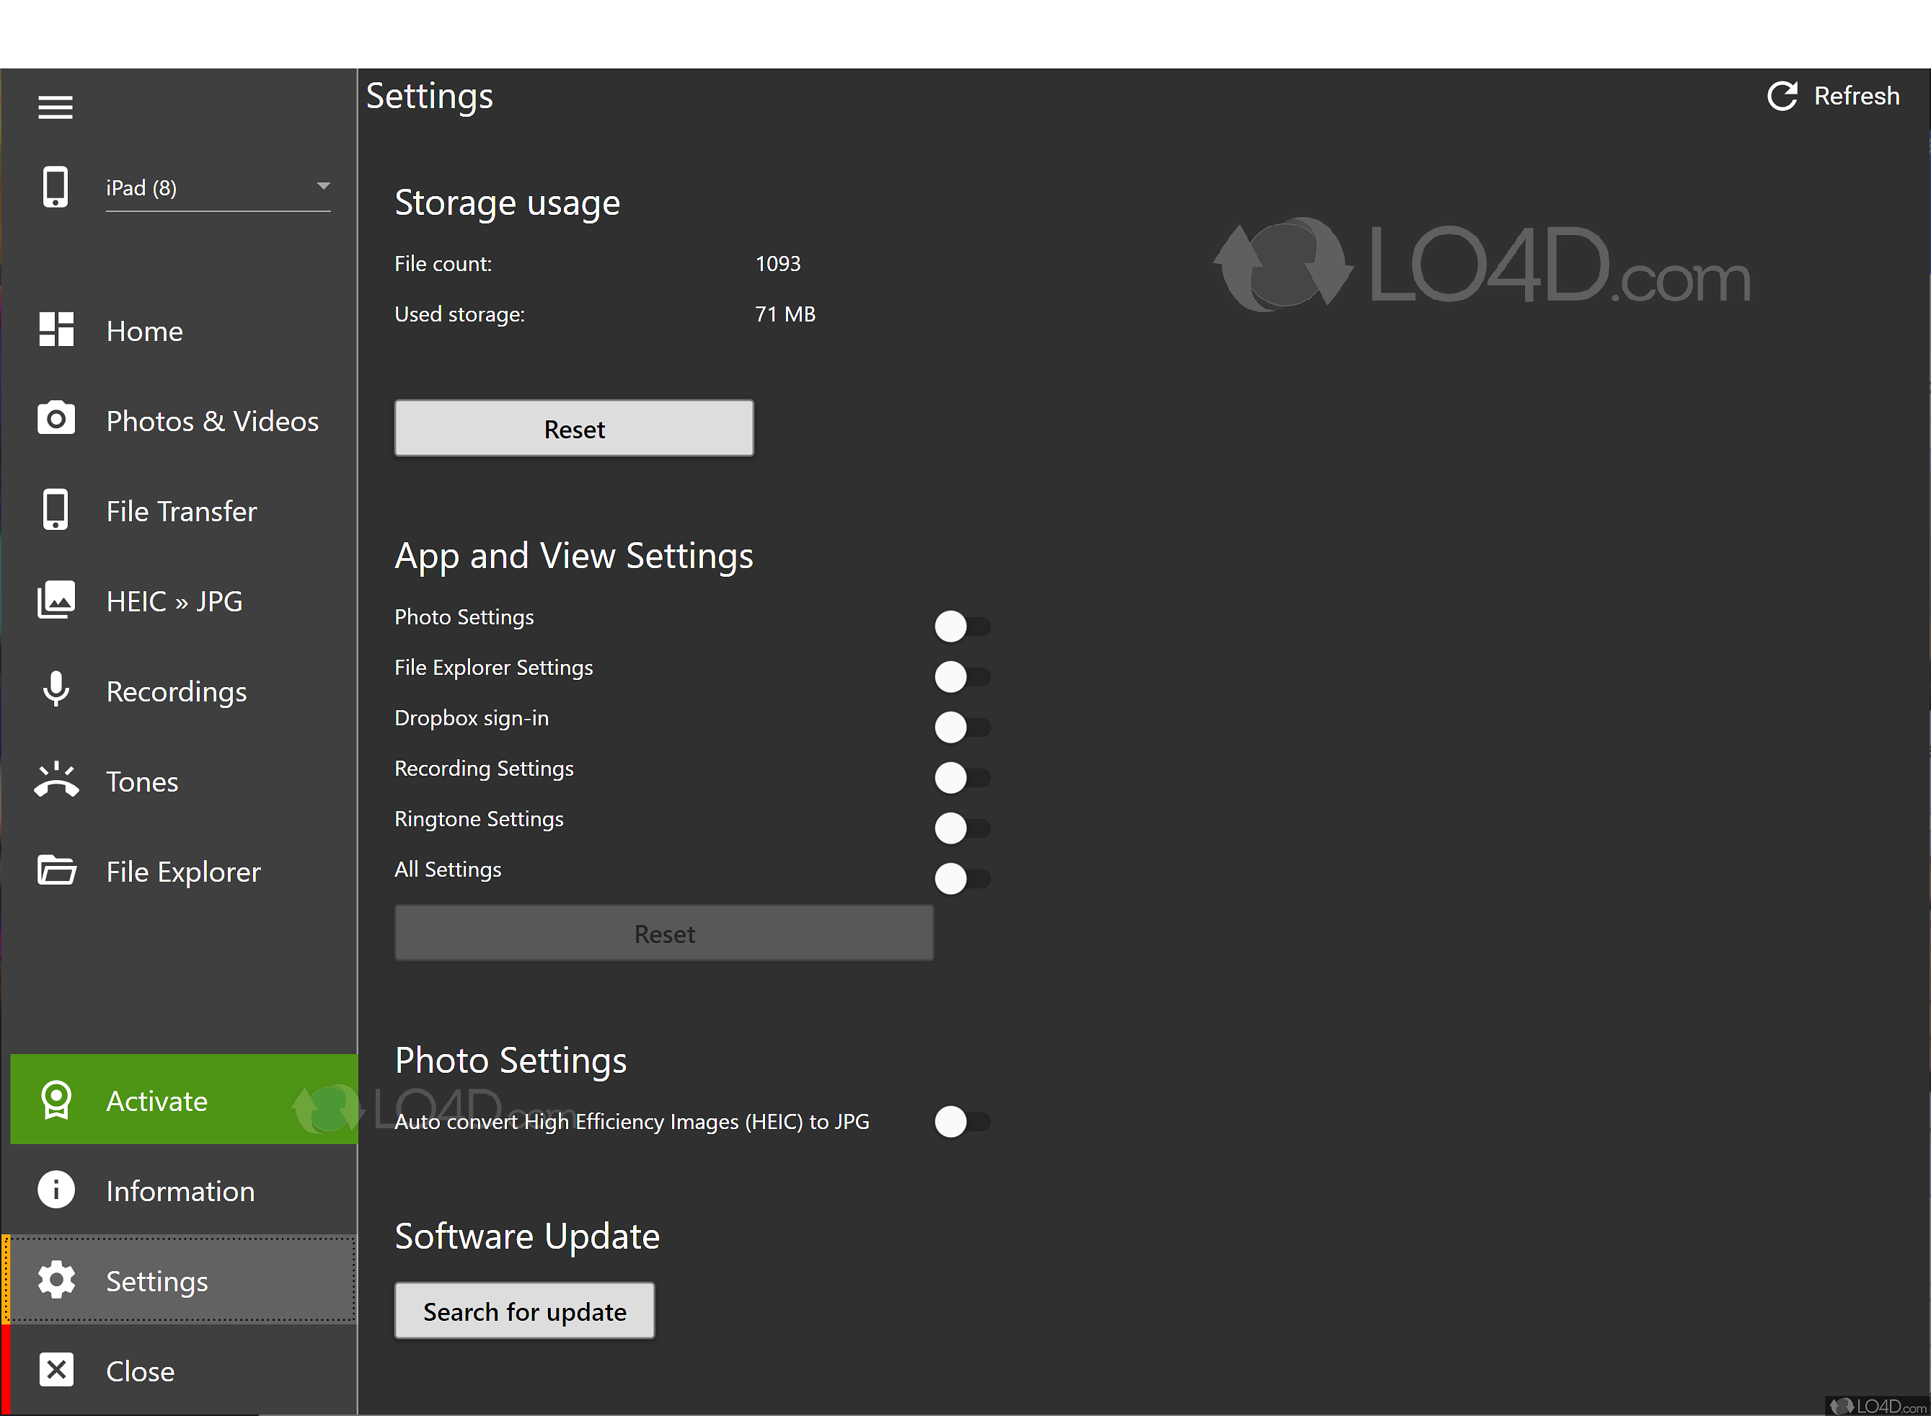This screenshot has width=1931, height=1416.
Task: Select the File Transfer tool
Action: tap(181, 510)
